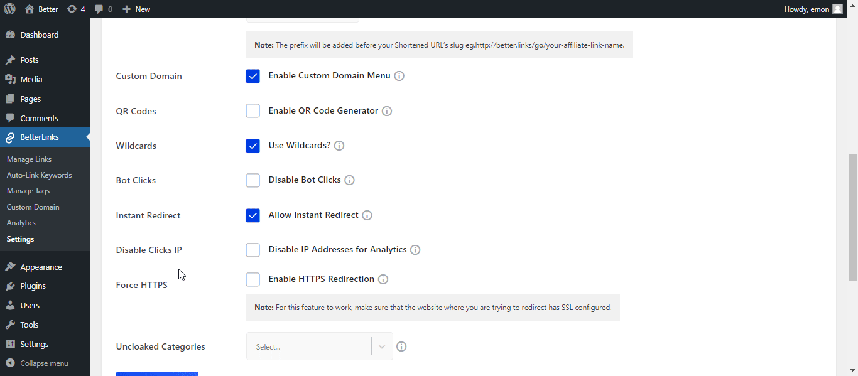
Task: Open the Uncloaked Categories select dropdown
Action: click(319, 346)
